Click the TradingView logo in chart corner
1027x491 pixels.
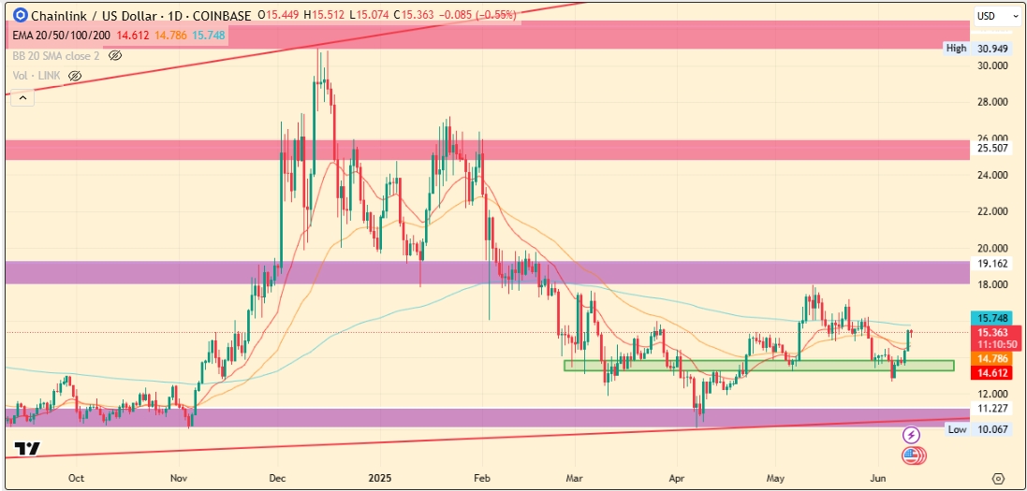click(27, 449)
